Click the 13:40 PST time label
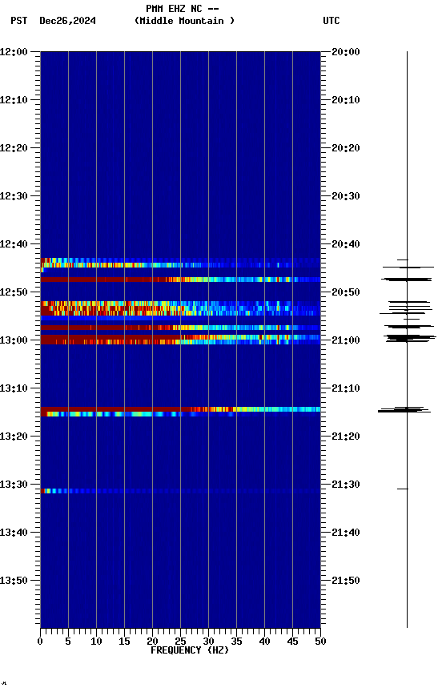The height and width of the screenshot is (692, 442). 14,533
